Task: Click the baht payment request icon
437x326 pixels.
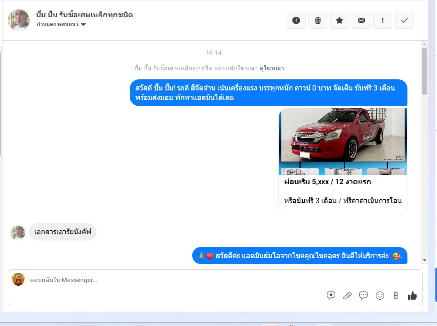Action: tap(396, 296)
